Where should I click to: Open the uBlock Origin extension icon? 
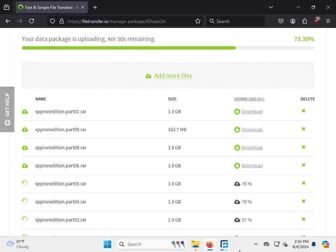(317, 21)
